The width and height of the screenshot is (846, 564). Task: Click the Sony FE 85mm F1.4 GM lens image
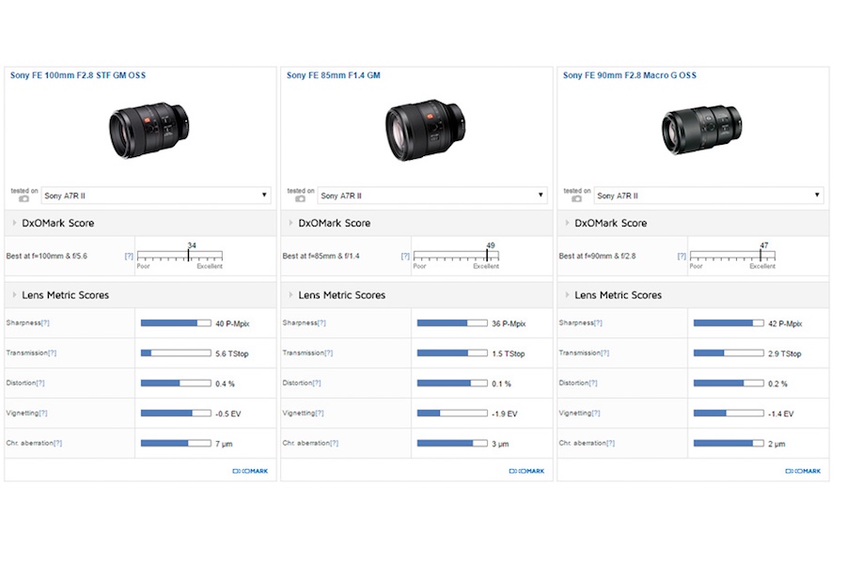[x=425, y=130]
